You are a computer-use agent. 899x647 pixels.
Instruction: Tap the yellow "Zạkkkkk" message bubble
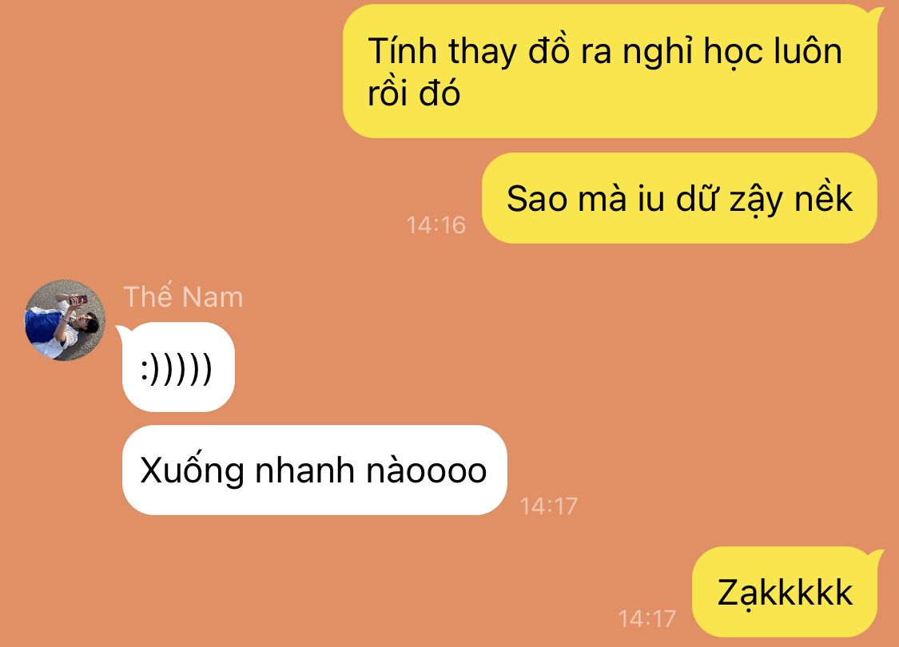[x=785, y=592]
